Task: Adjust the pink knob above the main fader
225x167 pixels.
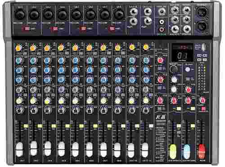Action: [202, 100]
